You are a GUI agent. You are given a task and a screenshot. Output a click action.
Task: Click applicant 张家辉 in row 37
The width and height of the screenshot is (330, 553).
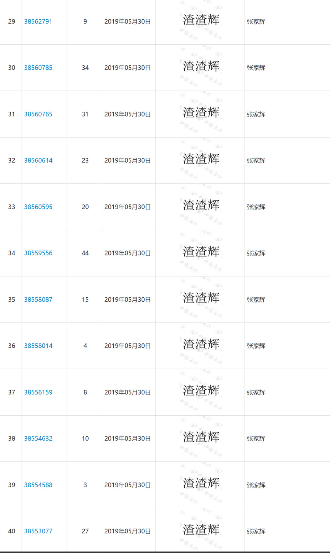(x=256, y=392)
